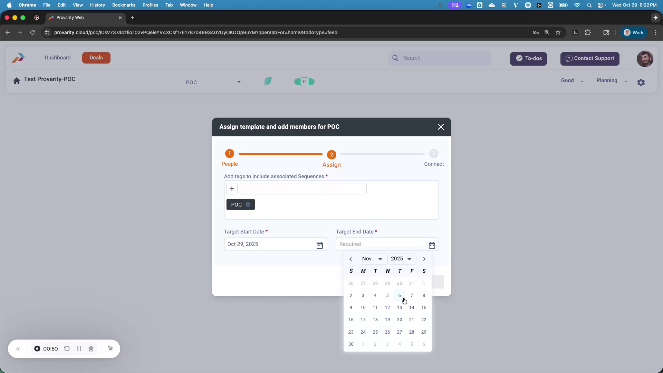Expand the POC template dropdown

(239, 82)
